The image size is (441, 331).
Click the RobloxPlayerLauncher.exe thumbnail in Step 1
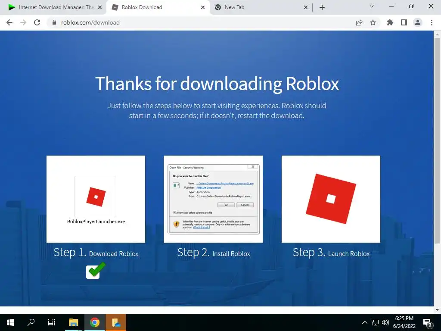(96, 199)
